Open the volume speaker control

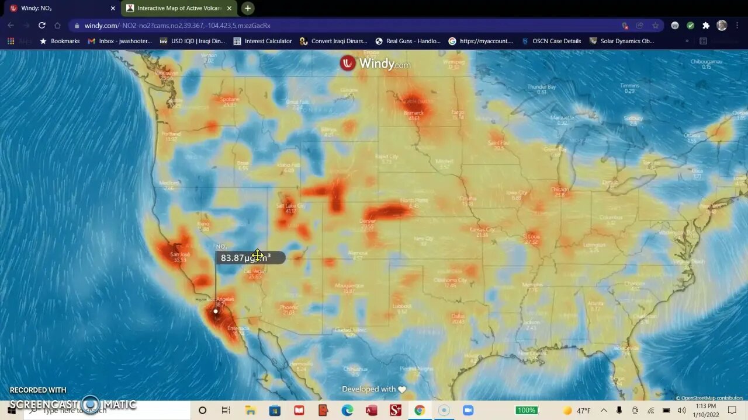click(x=681, y=411)
